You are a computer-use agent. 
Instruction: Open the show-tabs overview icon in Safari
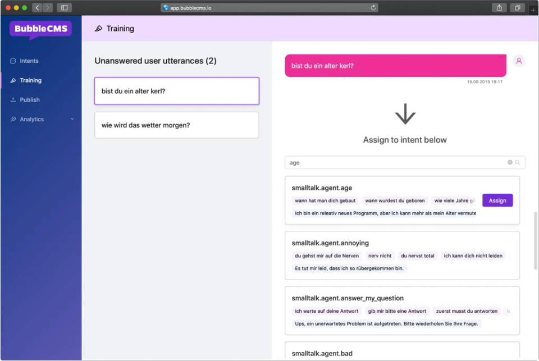517,8
